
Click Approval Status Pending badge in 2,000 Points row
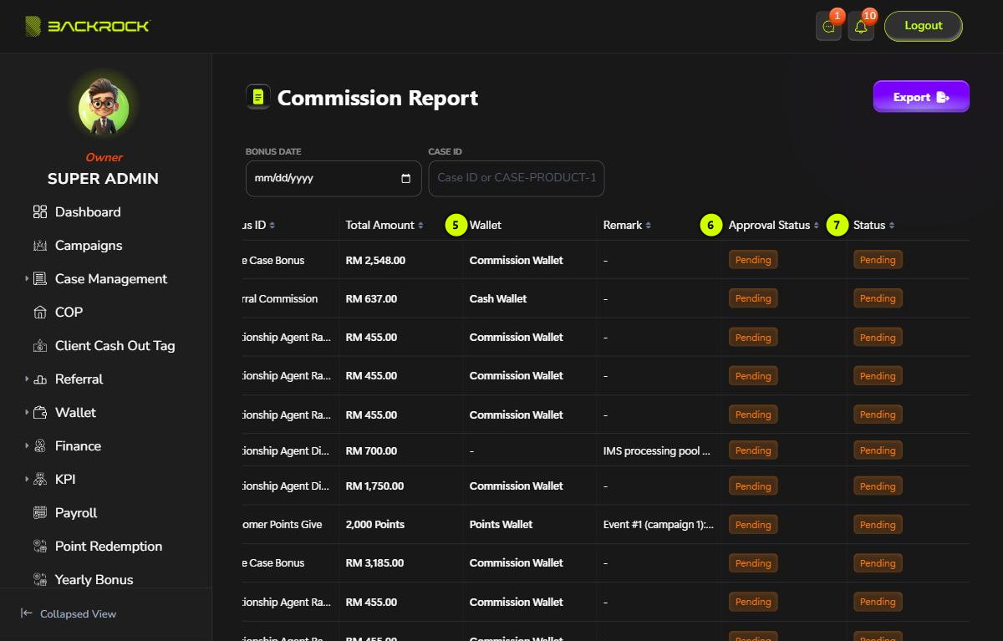coord(753,525)
